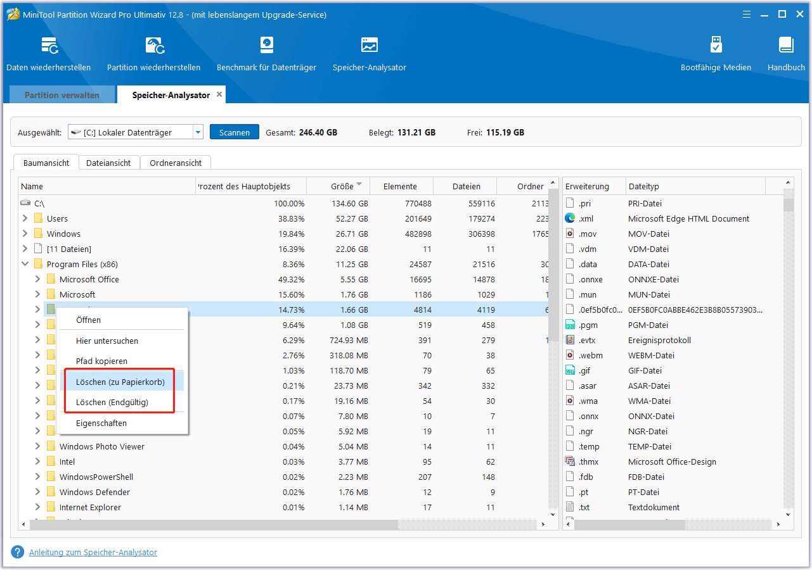Open Eigenschaften from context menu
The height and width of the screenshot is (571, 812).
(x=122, y=423)
